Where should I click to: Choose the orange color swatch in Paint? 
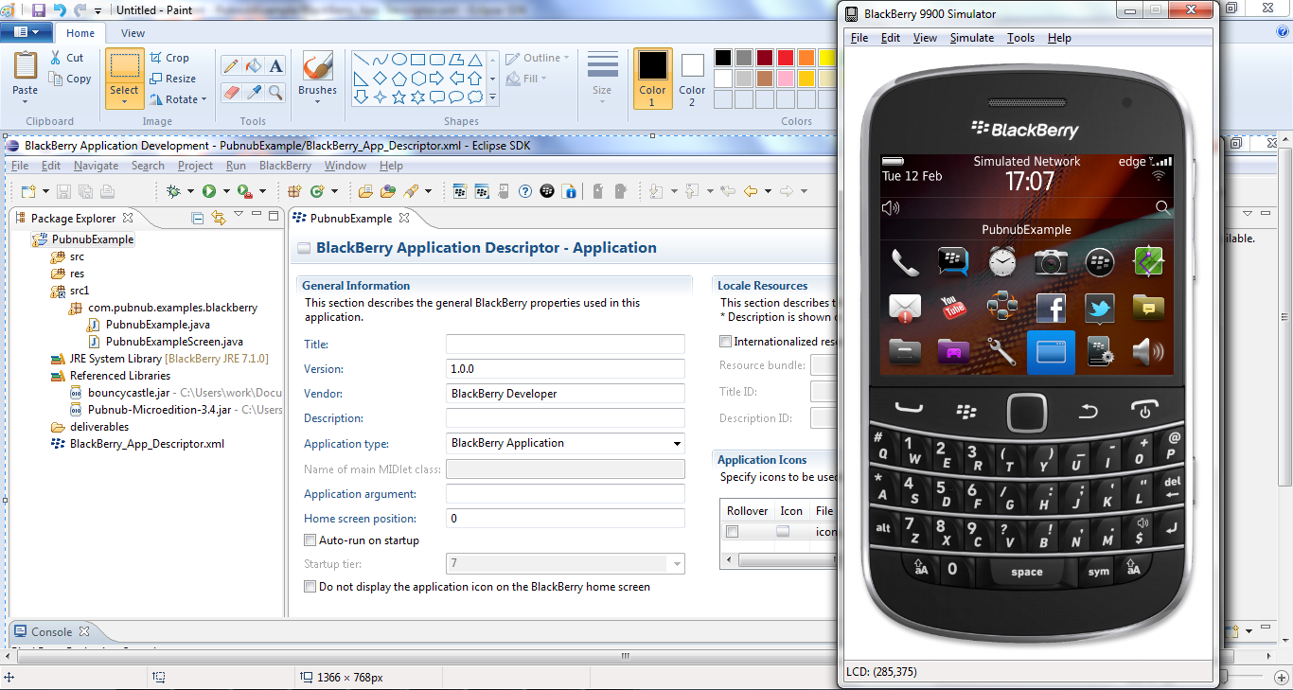[x=806, y=58]
